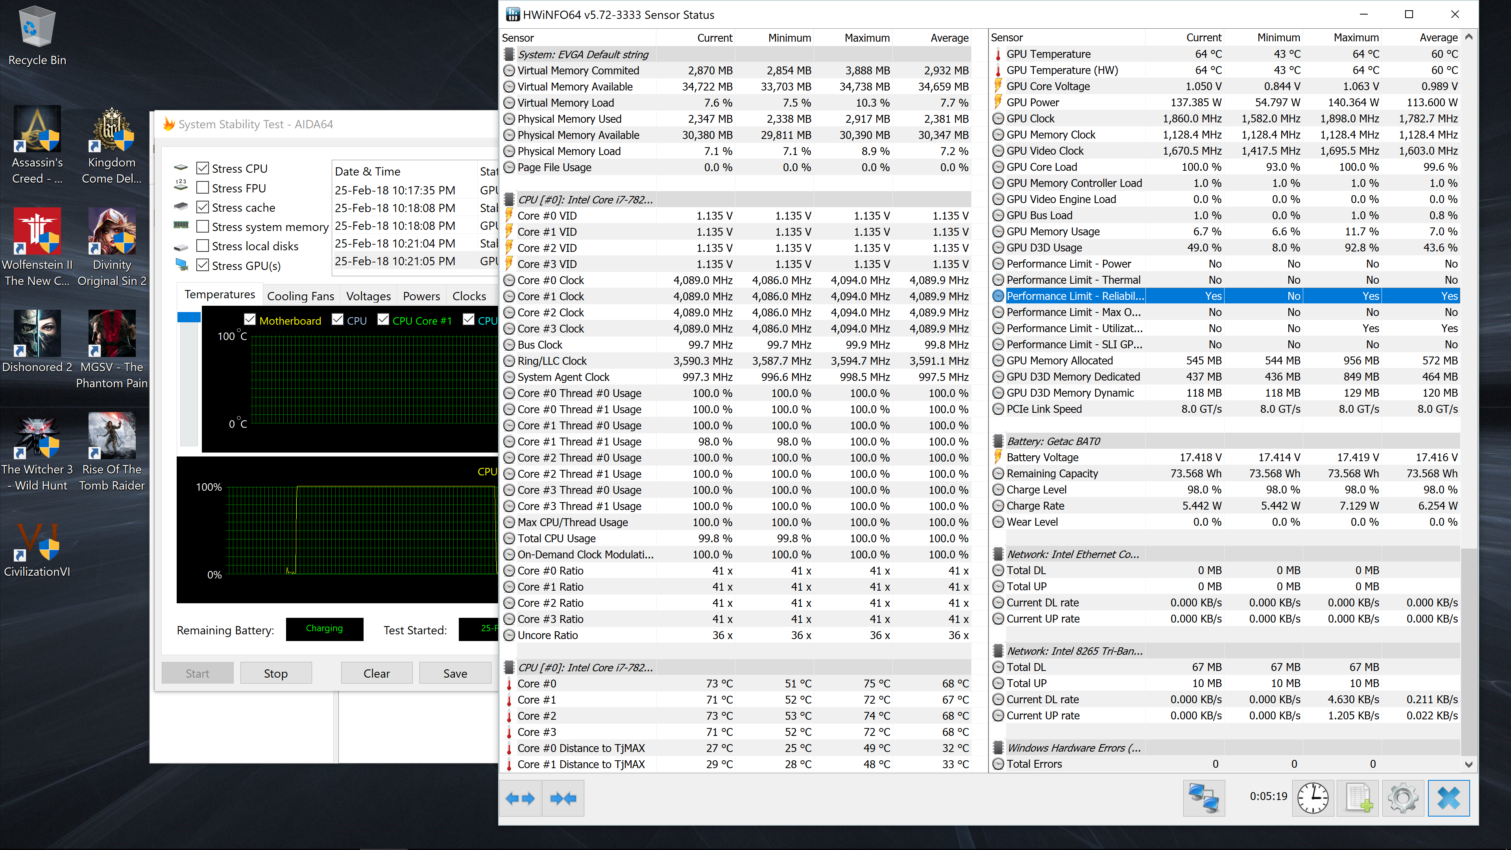The height and width of the screenshot is (850, 1511).
Task: Enable the Stress FPU checkbox
Action: 202,188
